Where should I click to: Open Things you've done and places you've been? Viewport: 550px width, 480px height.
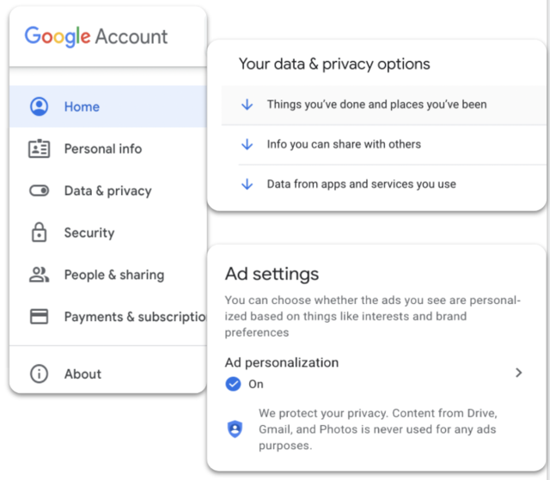point(376,105)
